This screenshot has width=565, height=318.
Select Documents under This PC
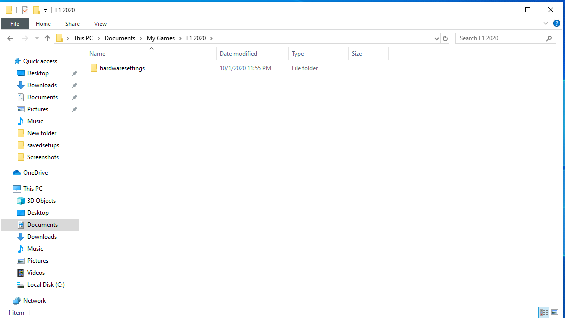pyautogui.click(x=42, y=225)
